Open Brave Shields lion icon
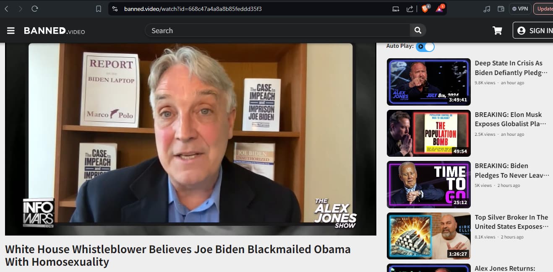Viewport: 553px width, 272px height. click(425, 8)
